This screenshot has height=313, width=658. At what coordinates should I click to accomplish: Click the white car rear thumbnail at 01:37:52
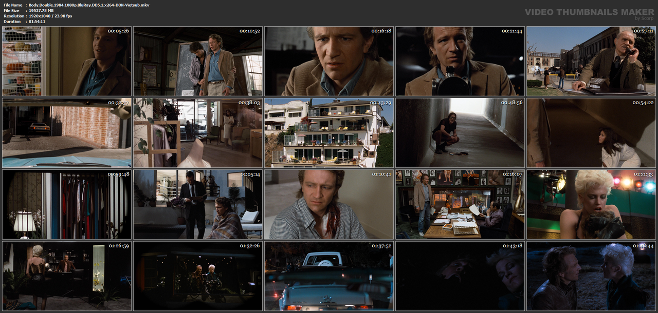329,276
